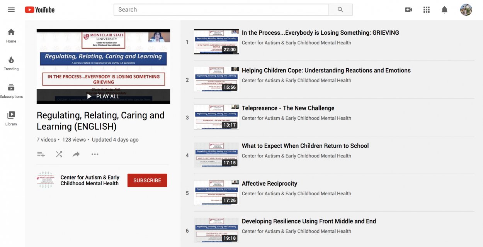Open the create video upload menu
483x247 pixels.
coord(408,9)
